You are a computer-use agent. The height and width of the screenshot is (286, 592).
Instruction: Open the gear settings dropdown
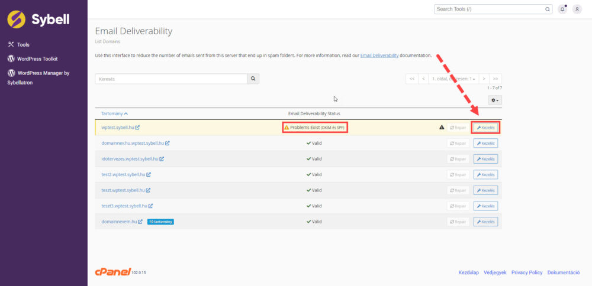(x=495, y=100)
